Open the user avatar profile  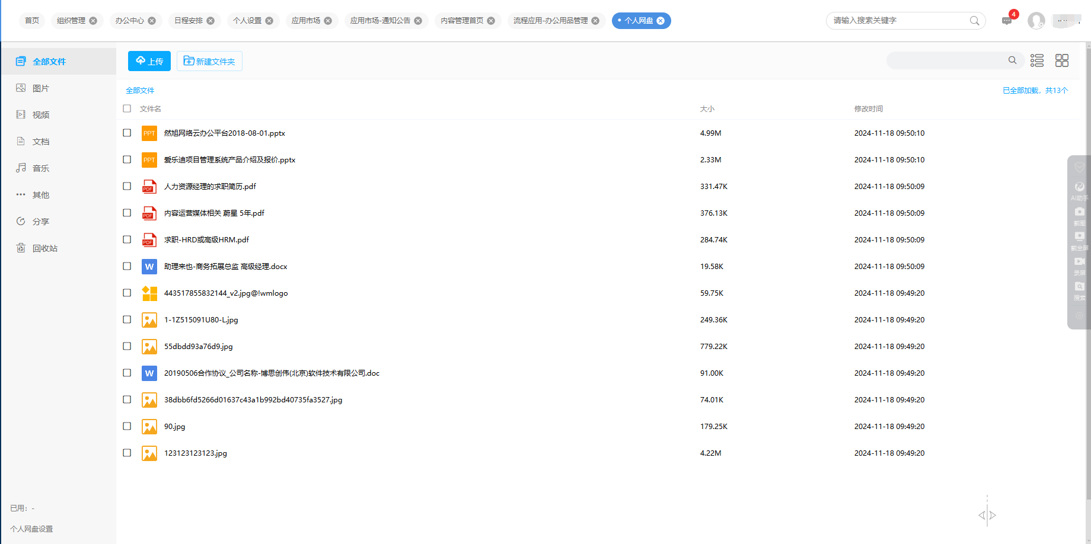tap(1036, 21)
